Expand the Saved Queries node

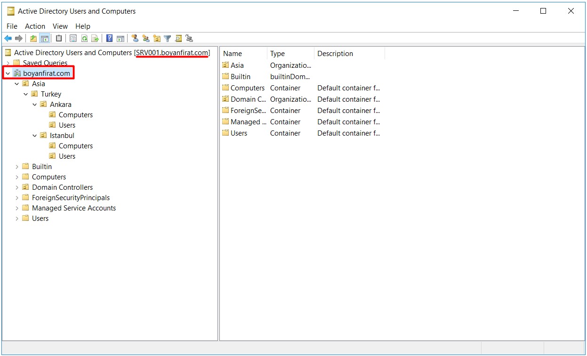tap(8, 63)
